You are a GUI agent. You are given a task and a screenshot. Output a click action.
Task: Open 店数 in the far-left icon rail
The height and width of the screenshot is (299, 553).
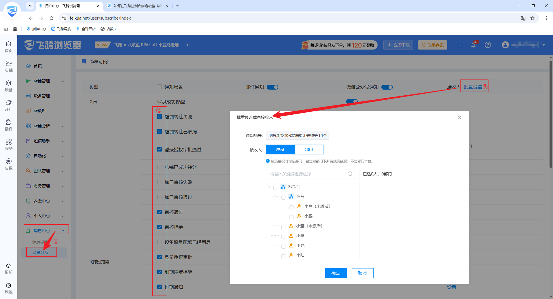pyautogui.click(x=9, y=164)
